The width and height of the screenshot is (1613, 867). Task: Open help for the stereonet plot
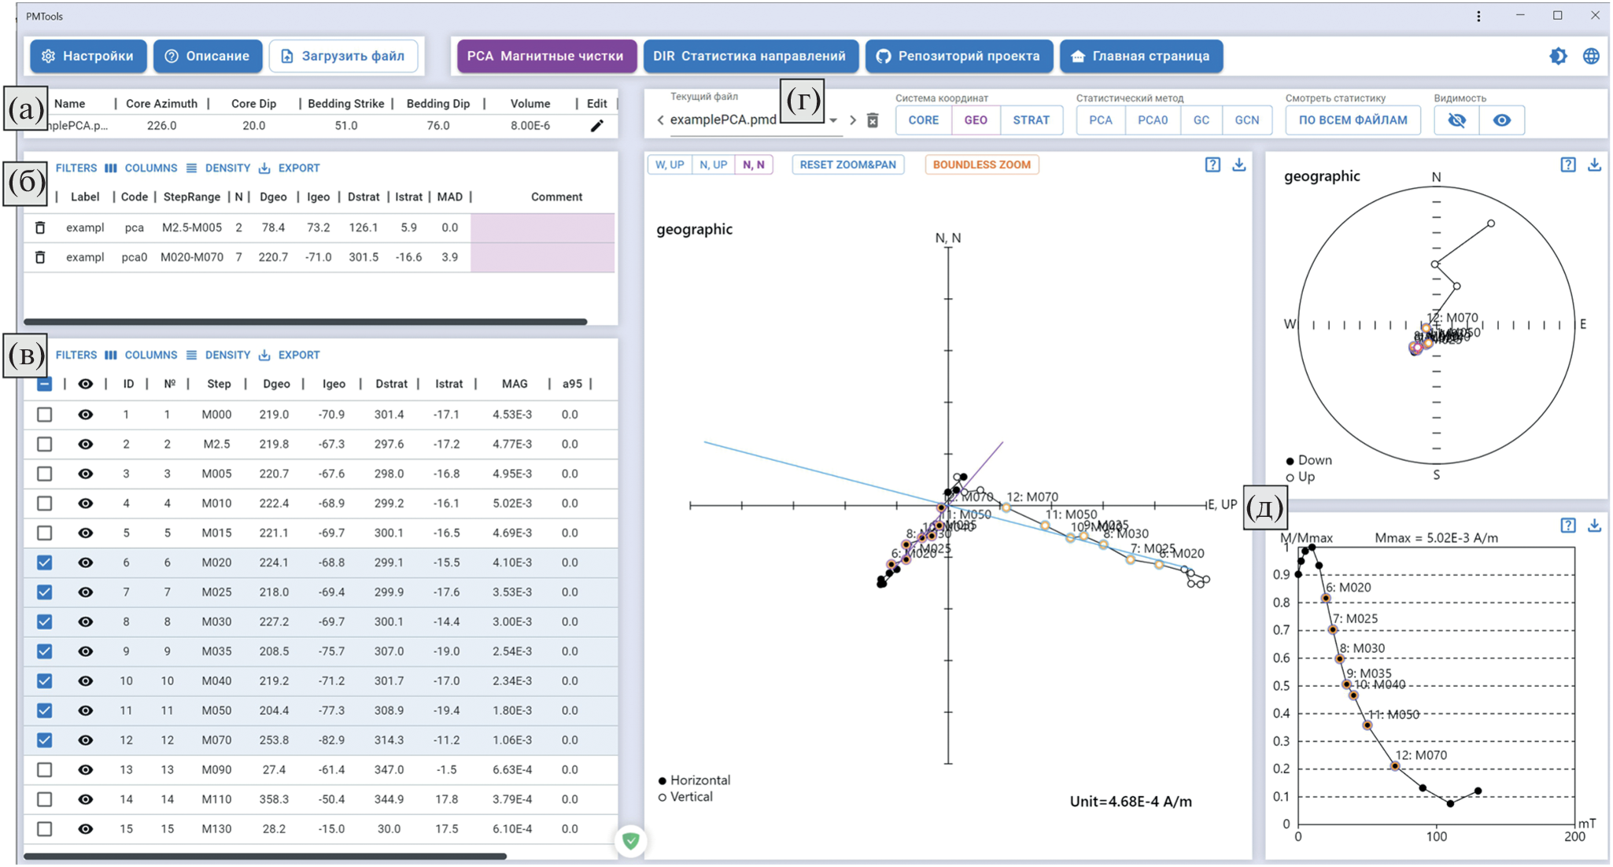[x=1567, y=164]
